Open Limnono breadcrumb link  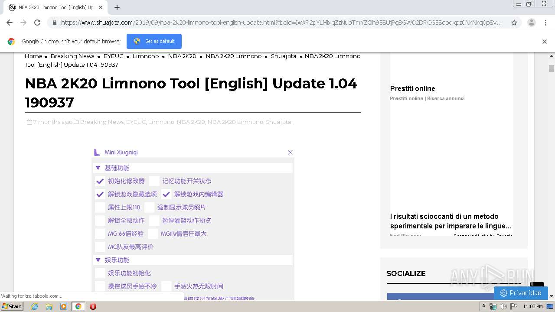[x=146, y=56]
